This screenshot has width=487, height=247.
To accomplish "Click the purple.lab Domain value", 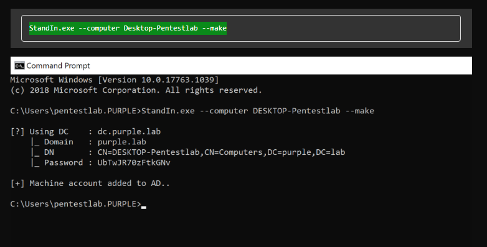I will coord(122,142).
